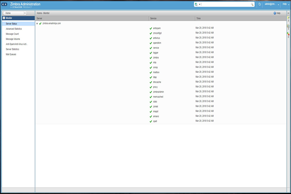
Task: Click the Monitor sidebar header
Action: pyautogui.click(x=18, y=18)
